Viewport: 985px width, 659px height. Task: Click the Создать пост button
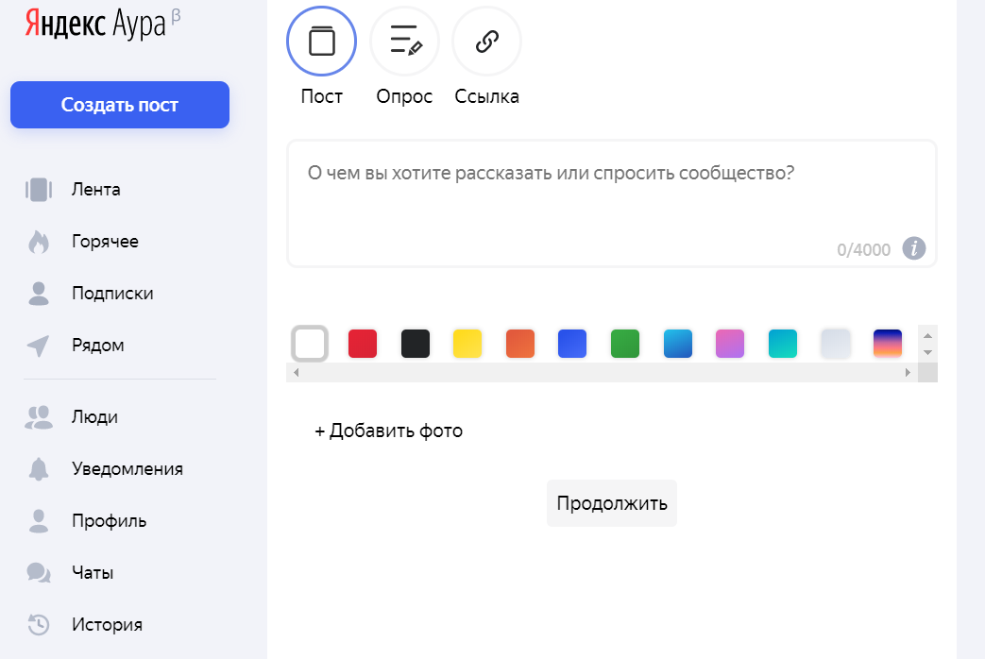tap(119, 104)
